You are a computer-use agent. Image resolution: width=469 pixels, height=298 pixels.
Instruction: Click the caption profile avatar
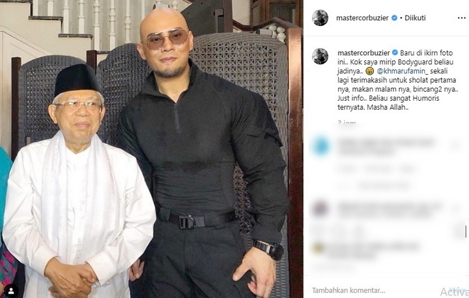(x=320, y=56)
